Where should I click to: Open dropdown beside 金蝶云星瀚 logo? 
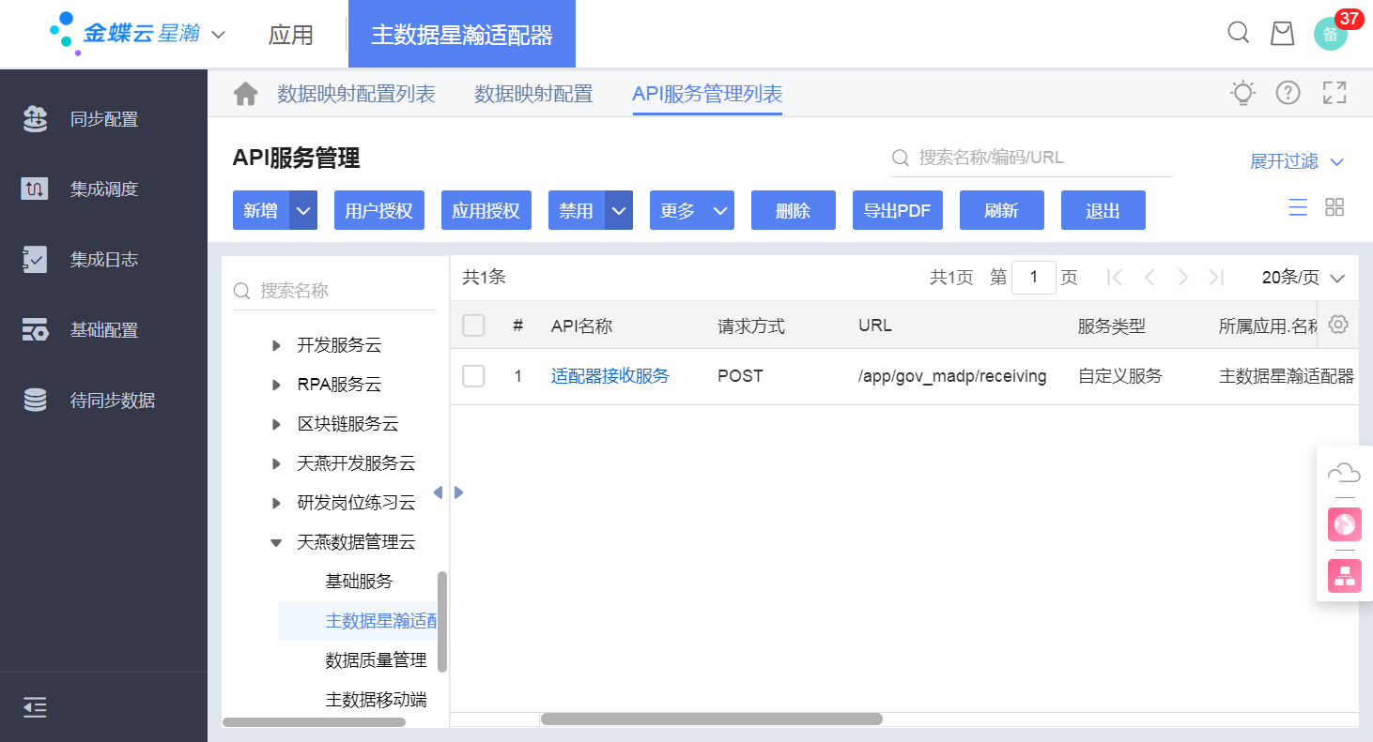tap(218, 35)
